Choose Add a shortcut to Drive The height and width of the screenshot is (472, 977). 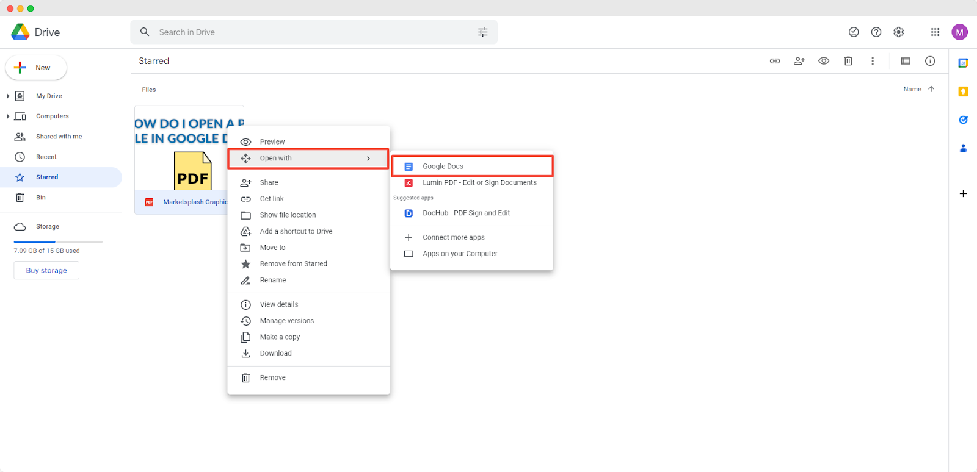tap(308, 231)
